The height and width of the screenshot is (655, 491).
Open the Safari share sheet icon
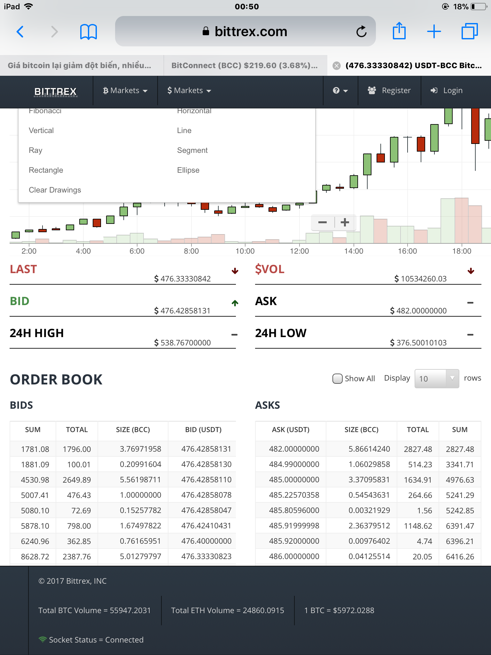click(399, 31)
